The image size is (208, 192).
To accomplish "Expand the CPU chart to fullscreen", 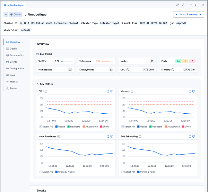I will point(108,91).
